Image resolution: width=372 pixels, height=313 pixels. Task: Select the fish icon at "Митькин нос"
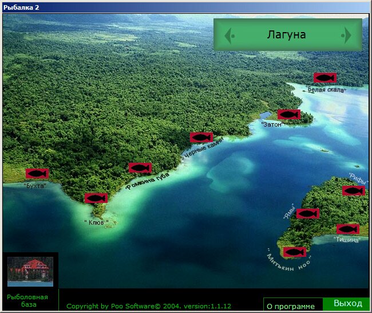(294, 252)
